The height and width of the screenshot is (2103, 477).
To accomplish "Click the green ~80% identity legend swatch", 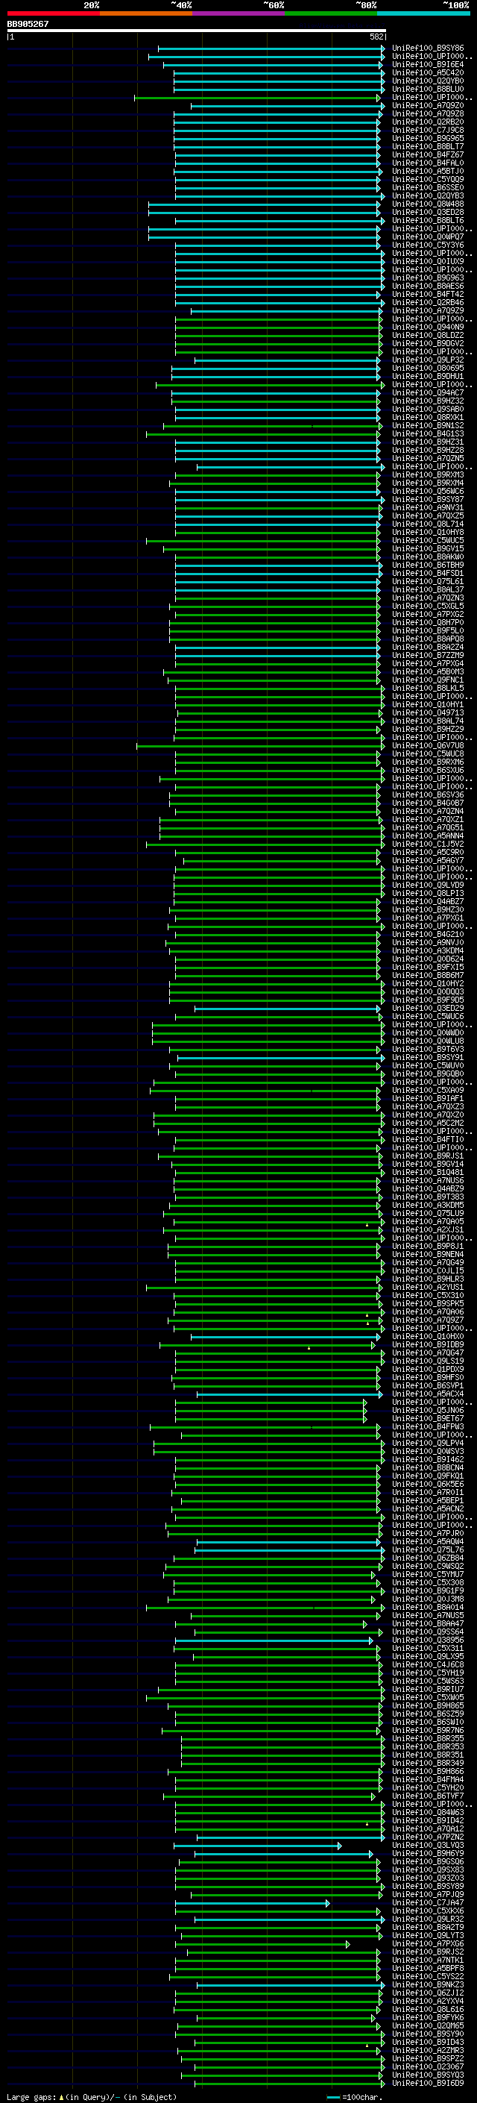I will (x=331, y=13).
